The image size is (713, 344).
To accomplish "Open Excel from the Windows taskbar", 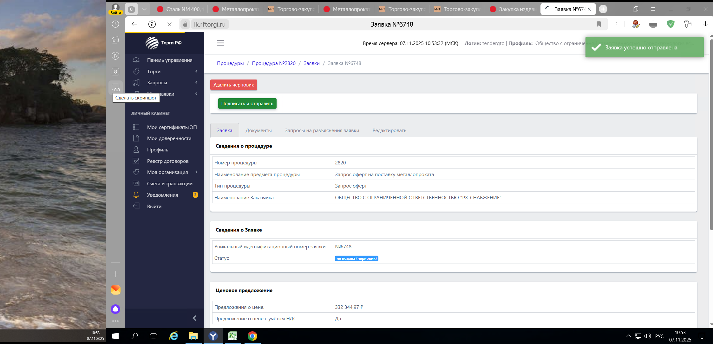I will (x=232, y=336).
